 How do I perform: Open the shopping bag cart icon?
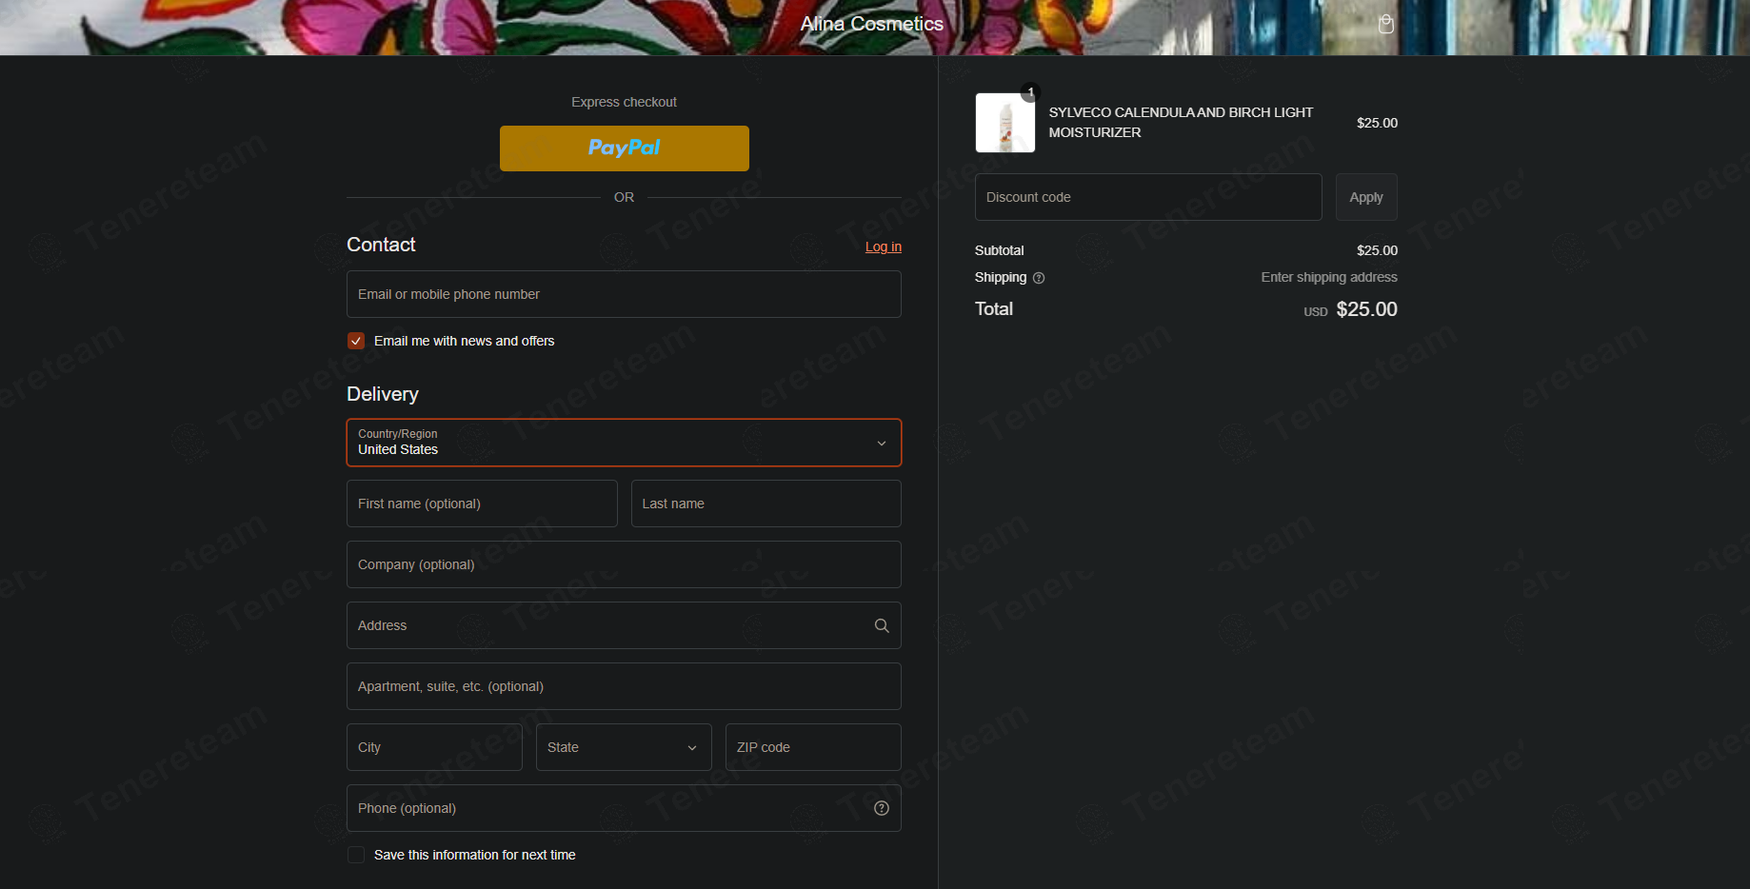click(x=1385, y=25)
